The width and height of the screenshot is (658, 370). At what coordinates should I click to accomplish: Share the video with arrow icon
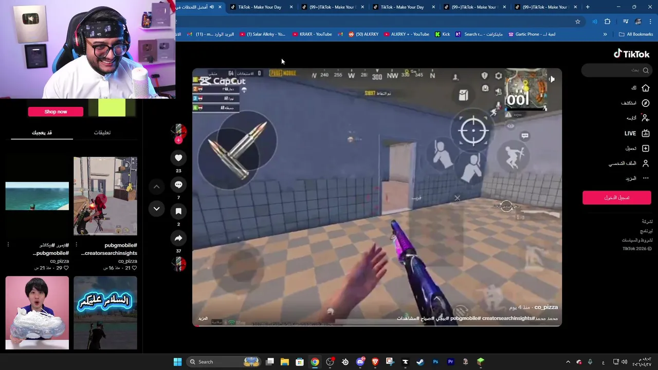pyautogui.click(x=178, y=238)
